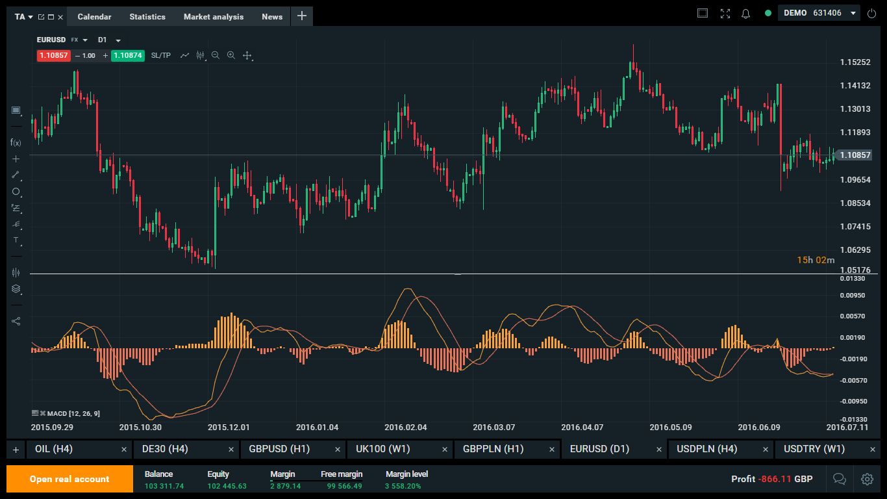Click the share chart icon
Screen dimensions: 887x499
coord(16,321)
